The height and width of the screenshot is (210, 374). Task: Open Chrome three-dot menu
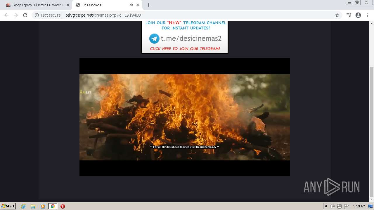[368, 15]
